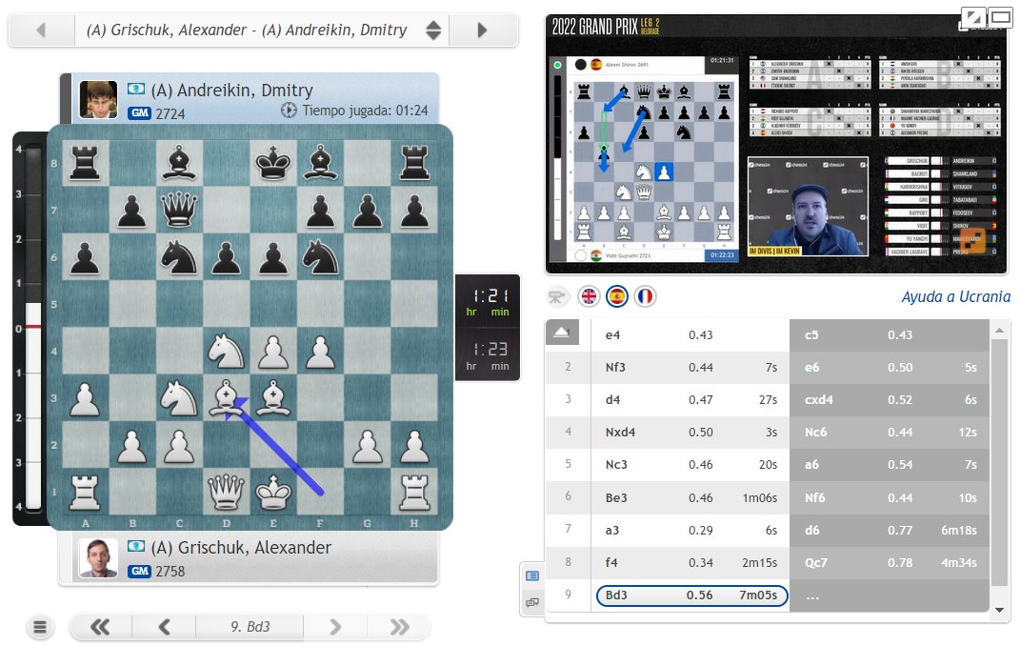Viewport: 1020px width, 646px height.
Task: Click the black queen on c7
Action: tap(179, 211)
